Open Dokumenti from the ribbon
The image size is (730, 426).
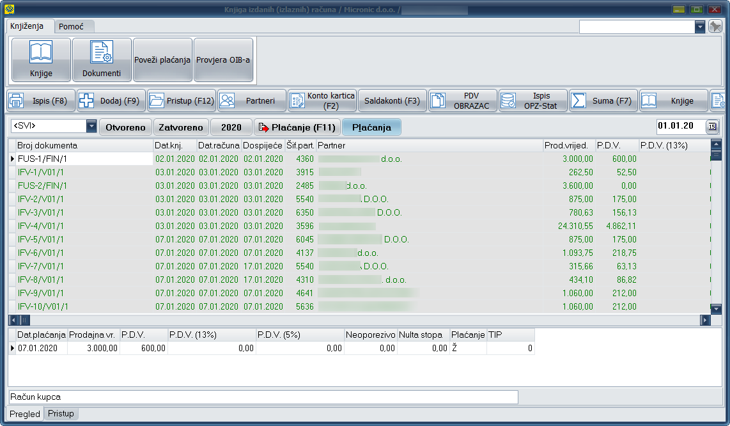pyautogui.click(x=102, y=59)
